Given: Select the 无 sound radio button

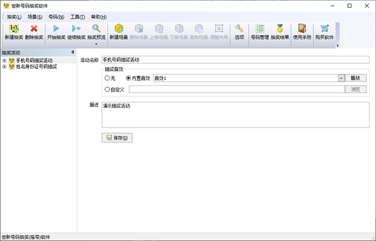Looking at the screenshot, I should click(107, 78).
